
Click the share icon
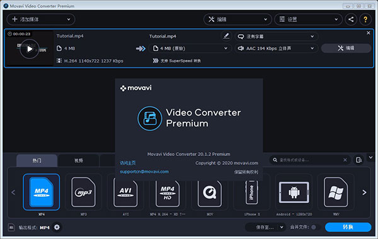pyautogui.click(x=351, y=19)
